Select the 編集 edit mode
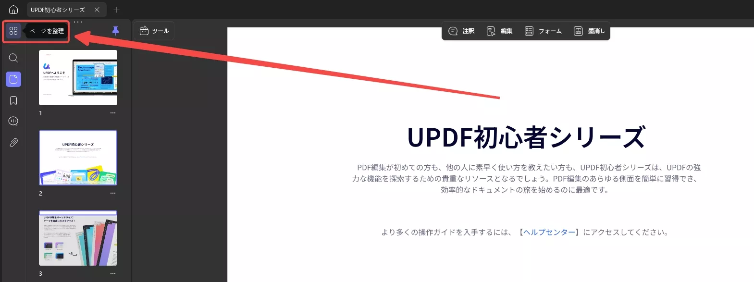 tap(500, 31)
